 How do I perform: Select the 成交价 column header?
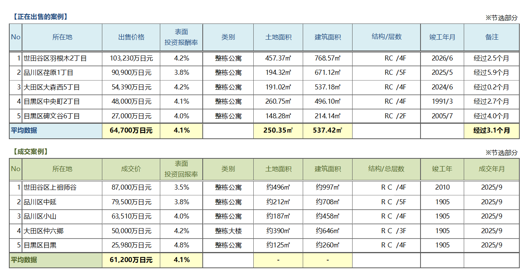[131, 169]
